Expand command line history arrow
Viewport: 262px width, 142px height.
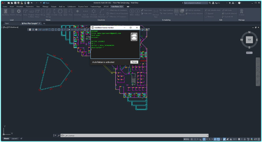[208, 135]
